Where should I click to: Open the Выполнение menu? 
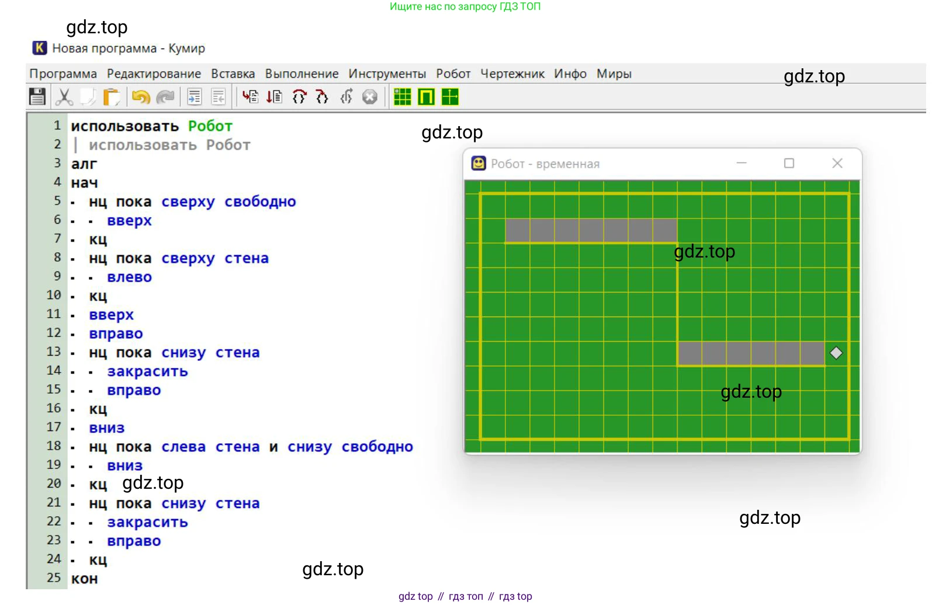[x=302, y=74]
